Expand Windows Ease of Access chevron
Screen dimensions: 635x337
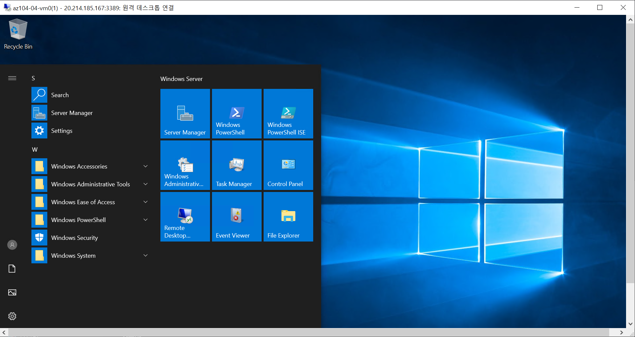[x=146, y=202]
